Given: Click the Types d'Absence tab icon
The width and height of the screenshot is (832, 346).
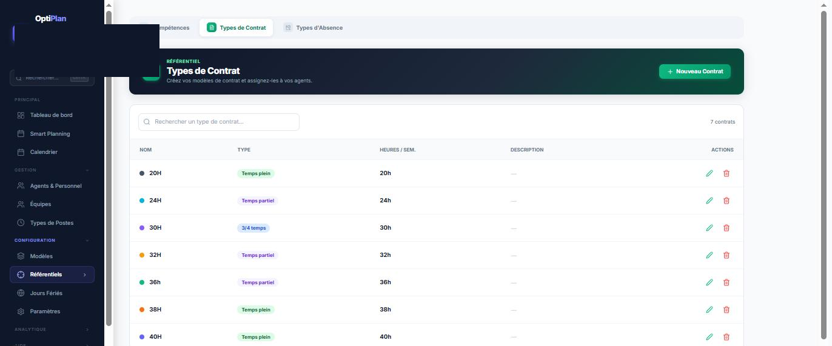Looking at the screenshot, I should point(288,27).
